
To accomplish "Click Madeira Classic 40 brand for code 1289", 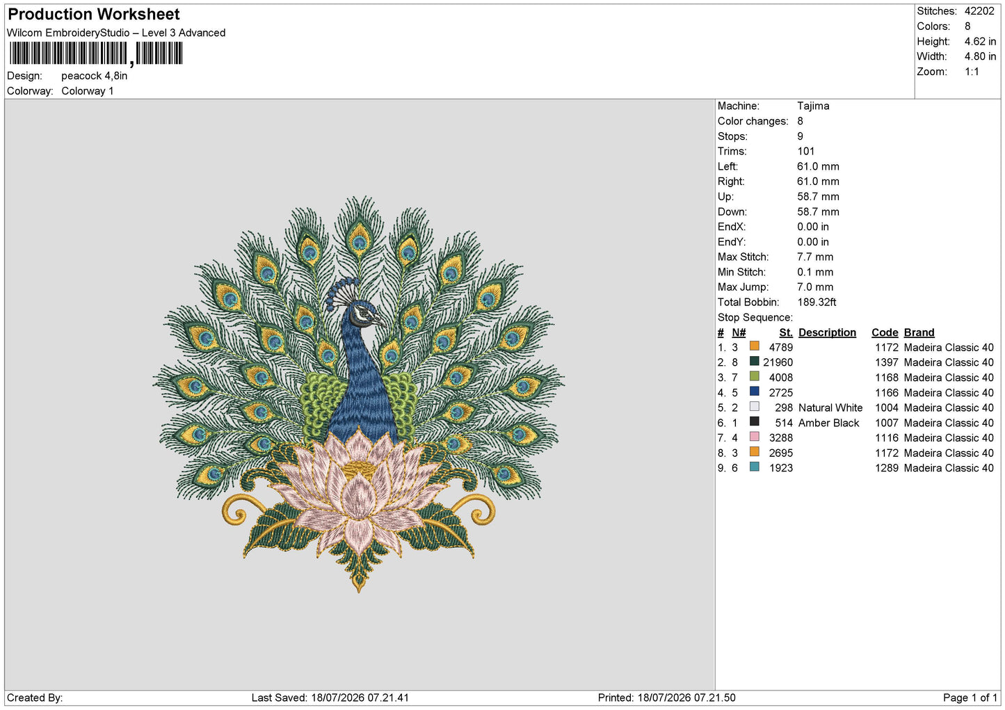I will pyautogui.click(x=949, y=468).
